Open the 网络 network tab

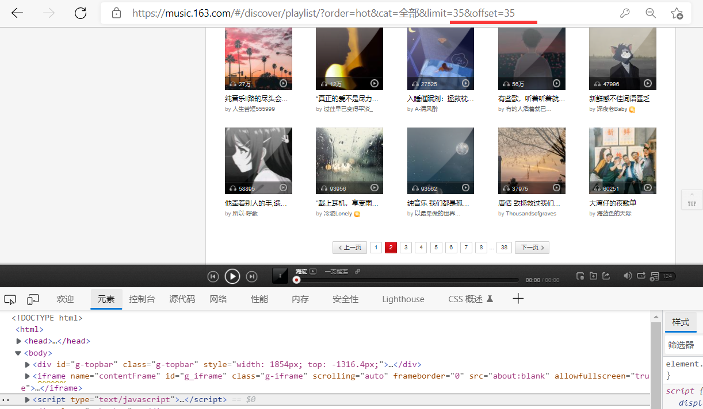218,299
